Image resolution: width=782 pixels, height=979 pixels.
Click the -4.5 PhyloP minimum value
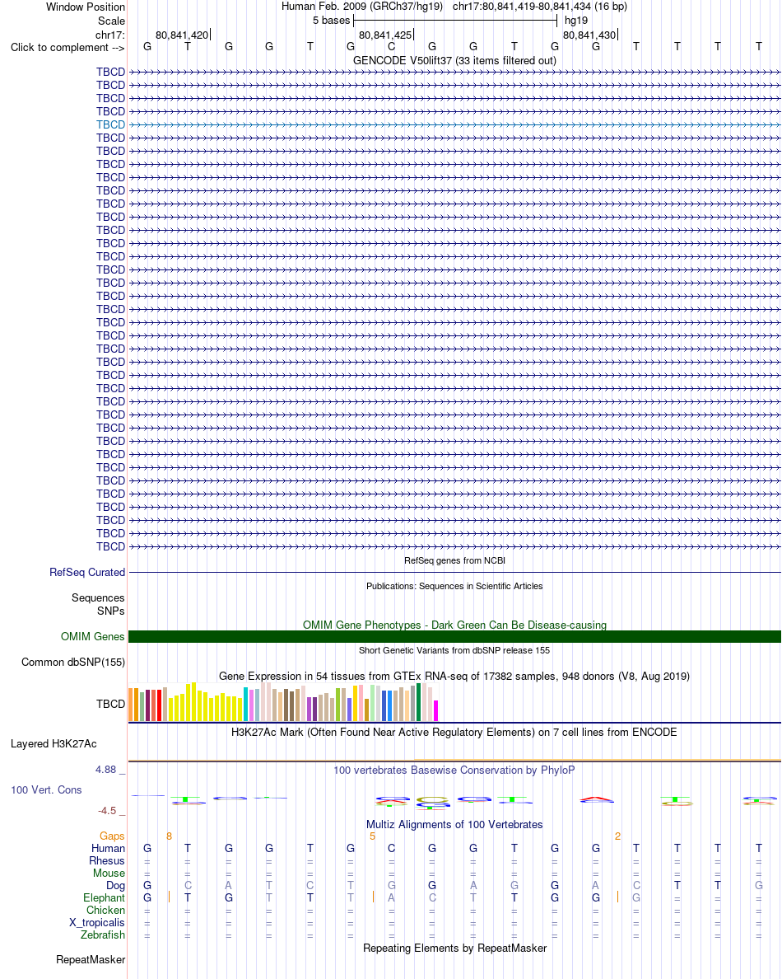(107, 811)
